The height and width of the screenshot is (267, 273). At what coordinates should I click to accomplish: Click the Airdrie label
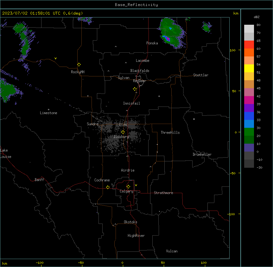tap(128, 170)
